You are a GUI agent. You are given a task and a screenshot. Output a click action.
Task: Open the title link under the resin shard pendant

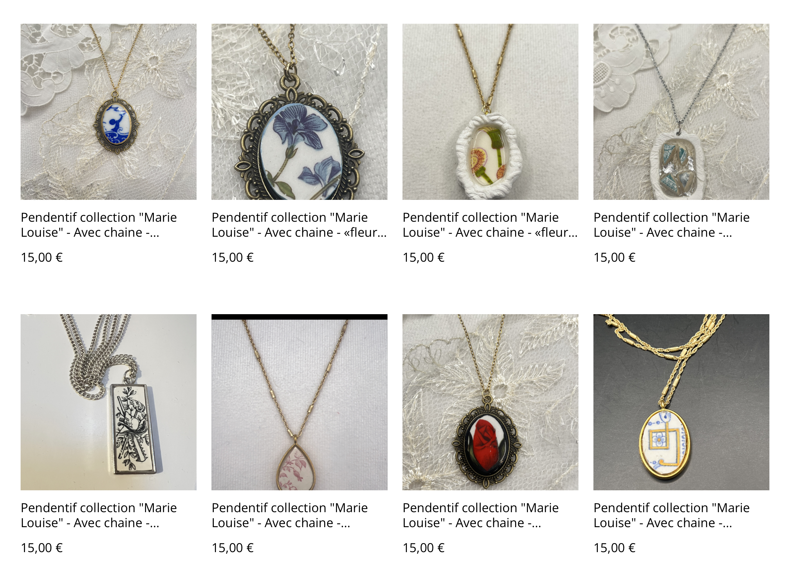click(x=671, y=225)
